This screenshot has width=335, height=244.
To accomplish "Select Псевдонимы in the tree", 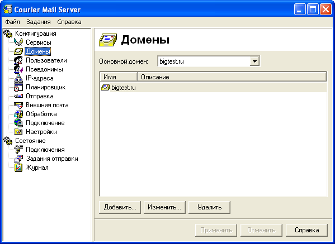I will pos(44,69).
